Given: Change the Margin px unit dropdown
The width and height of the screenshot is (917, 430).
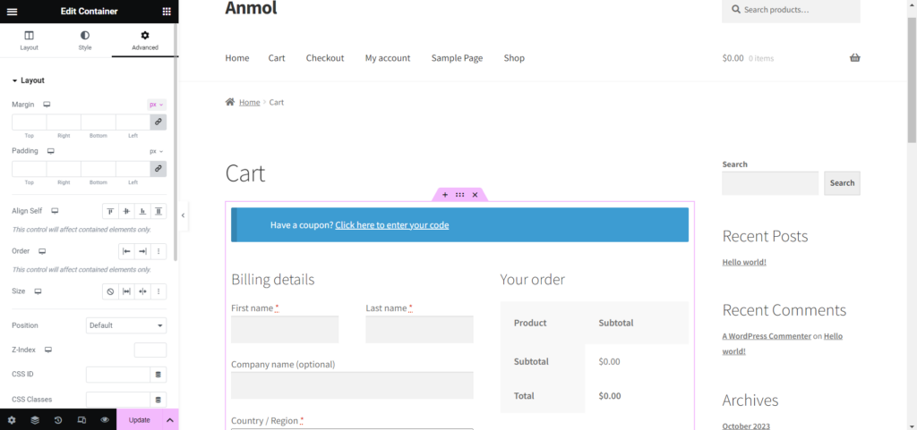Looking at the screenshot, I should point(156,105).
